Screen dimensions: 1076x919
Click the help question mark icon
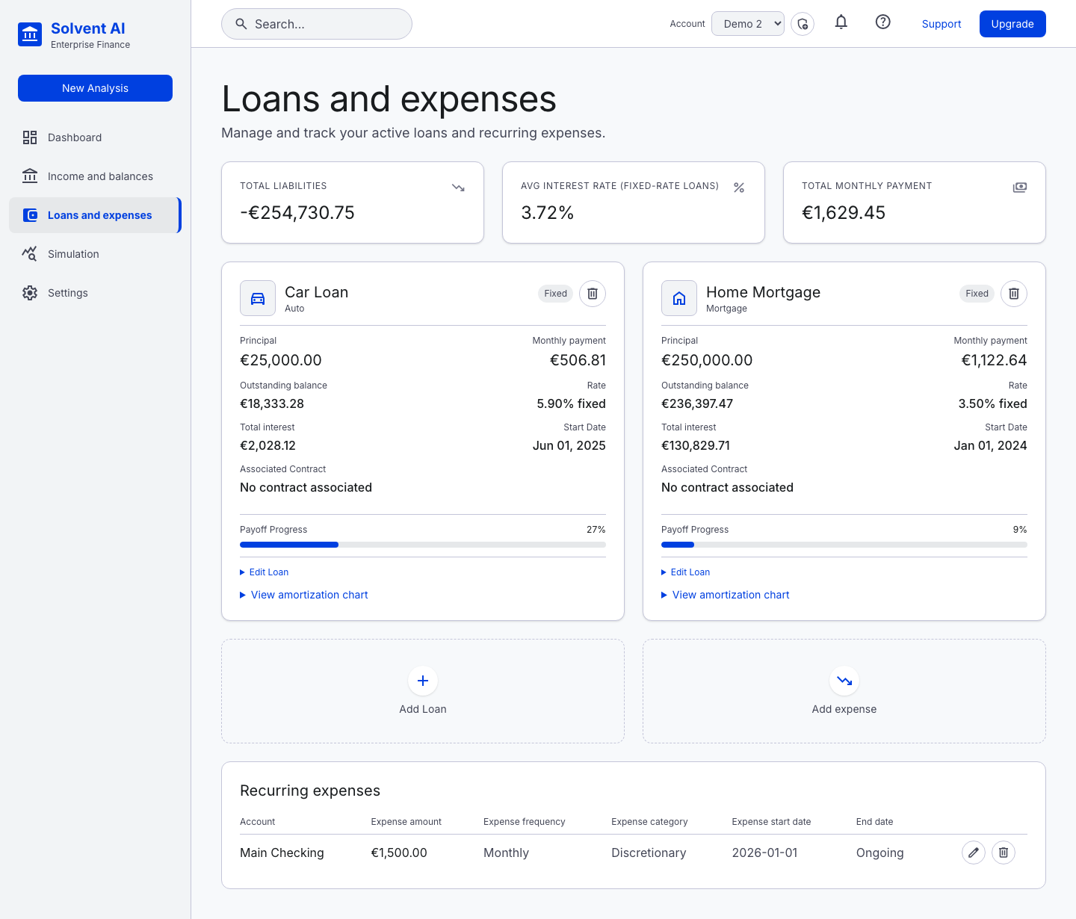tap(883, 22)
